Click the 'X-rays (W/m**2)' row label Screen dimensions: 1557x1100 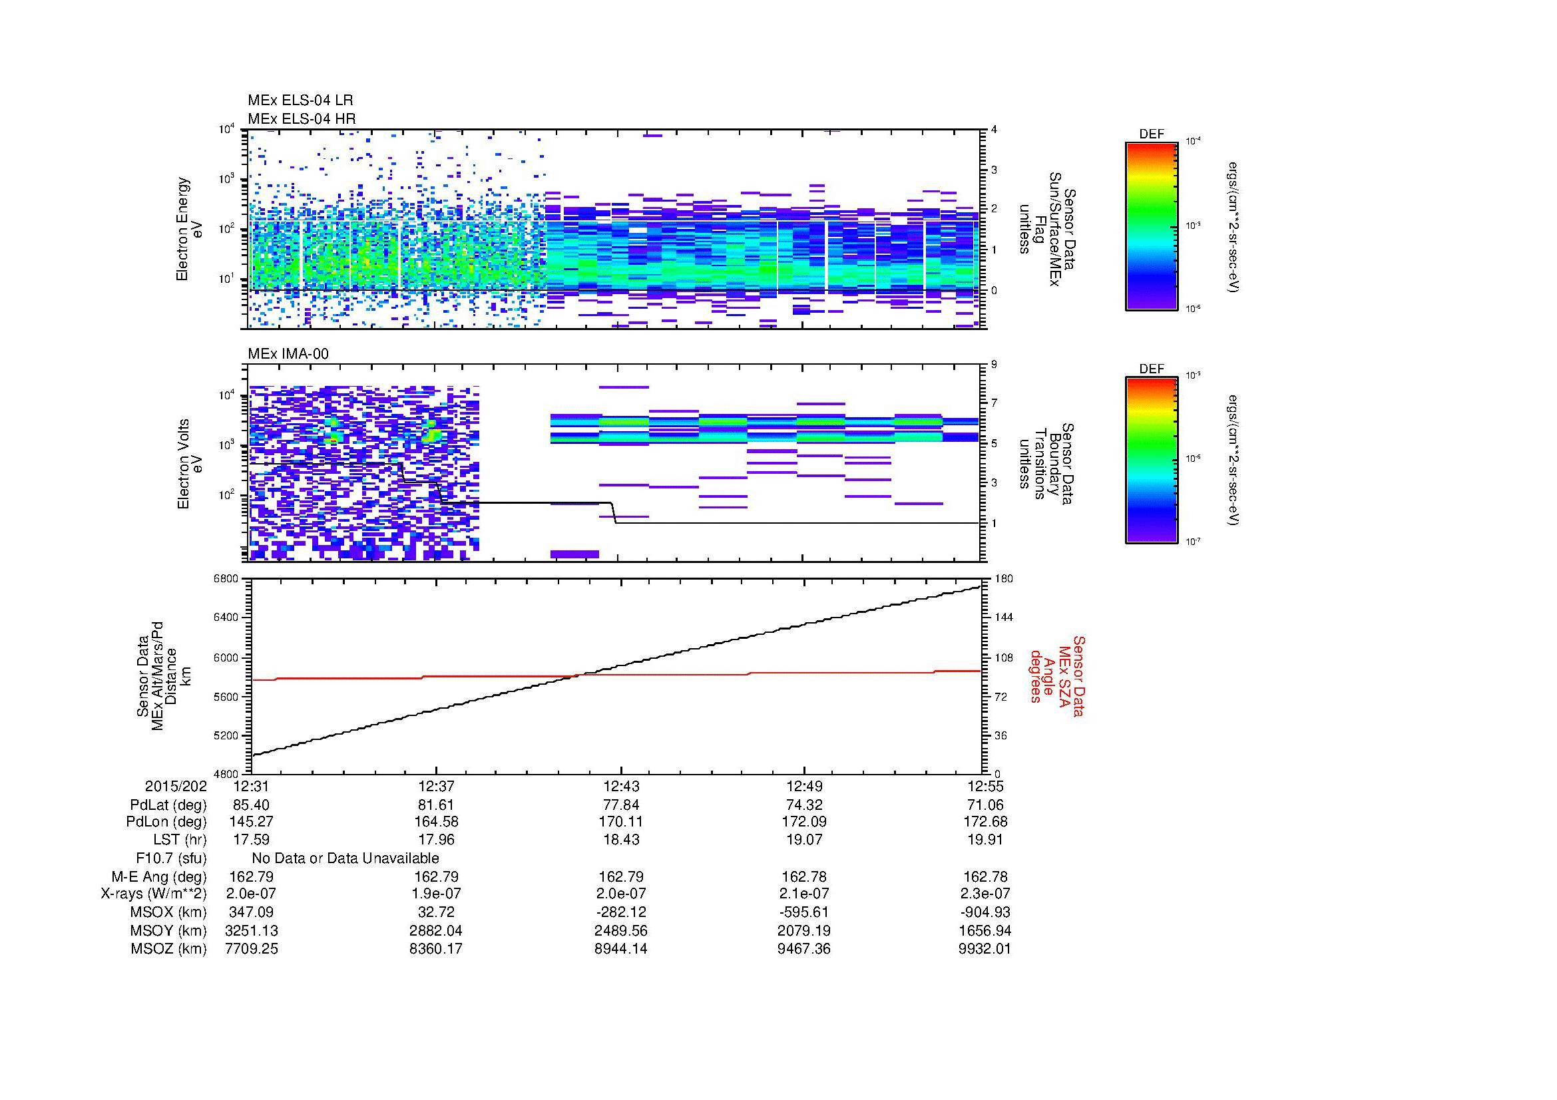[154, 894]
